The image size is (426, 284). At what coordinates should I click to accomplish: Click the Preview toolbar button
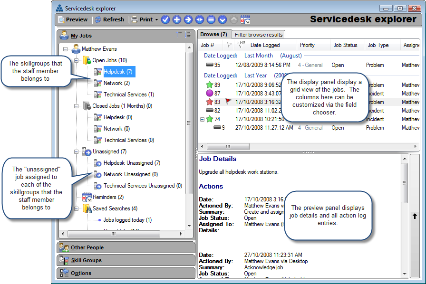(73, 19)
